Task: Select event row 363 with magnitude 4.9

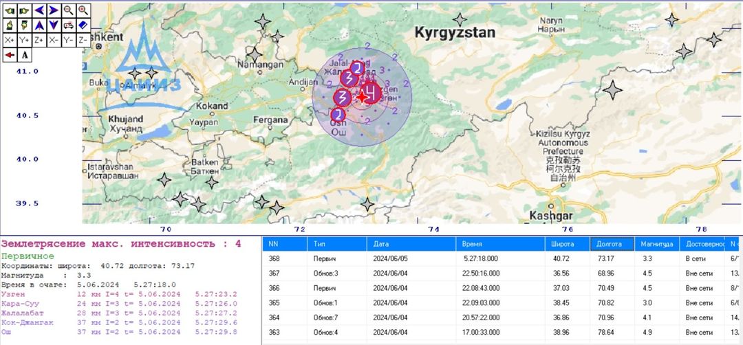Action: point(502,332)
